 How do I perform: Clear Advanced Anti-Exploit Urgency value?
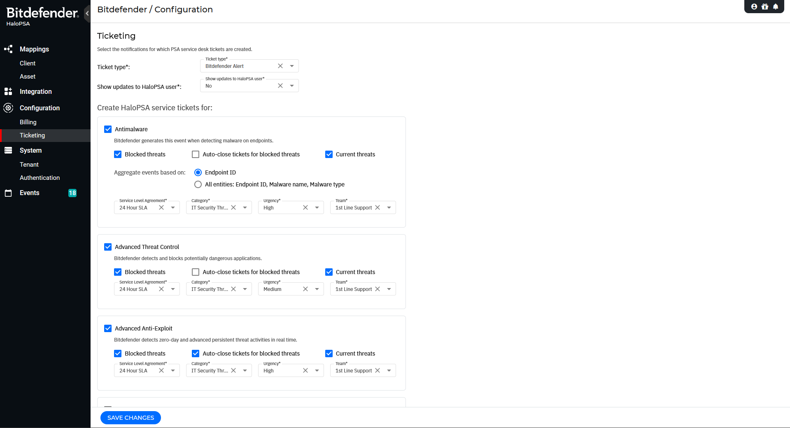tap(305, 370)
